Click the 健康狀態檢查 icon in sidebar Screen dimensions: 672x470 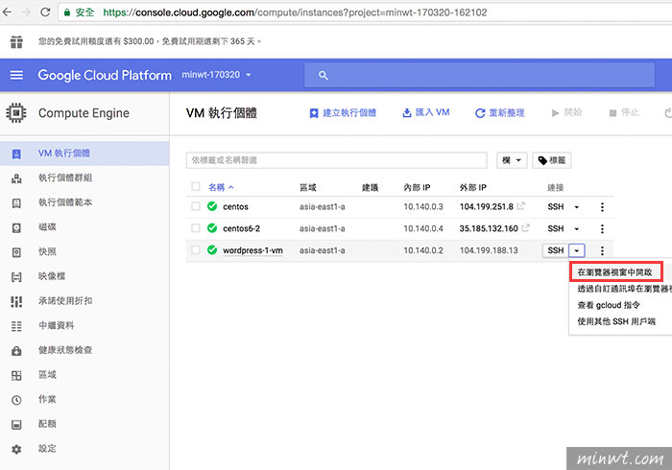pyautogui.click(x=16, y=351)
